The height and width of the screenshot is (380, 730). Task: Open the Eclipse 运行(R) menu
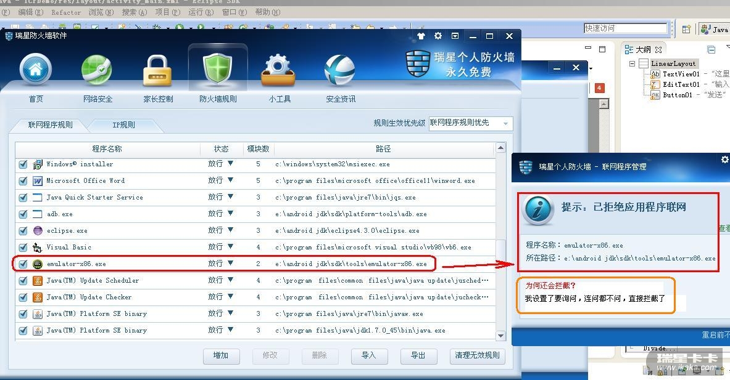[x=201, y=12]
